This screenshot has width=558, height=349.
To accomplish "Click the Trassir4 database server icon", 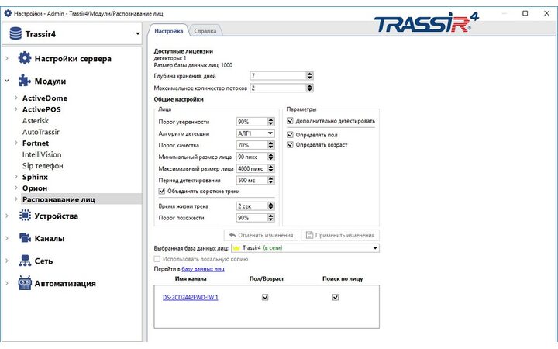I will pyautogui.click(x=15, y=34).
